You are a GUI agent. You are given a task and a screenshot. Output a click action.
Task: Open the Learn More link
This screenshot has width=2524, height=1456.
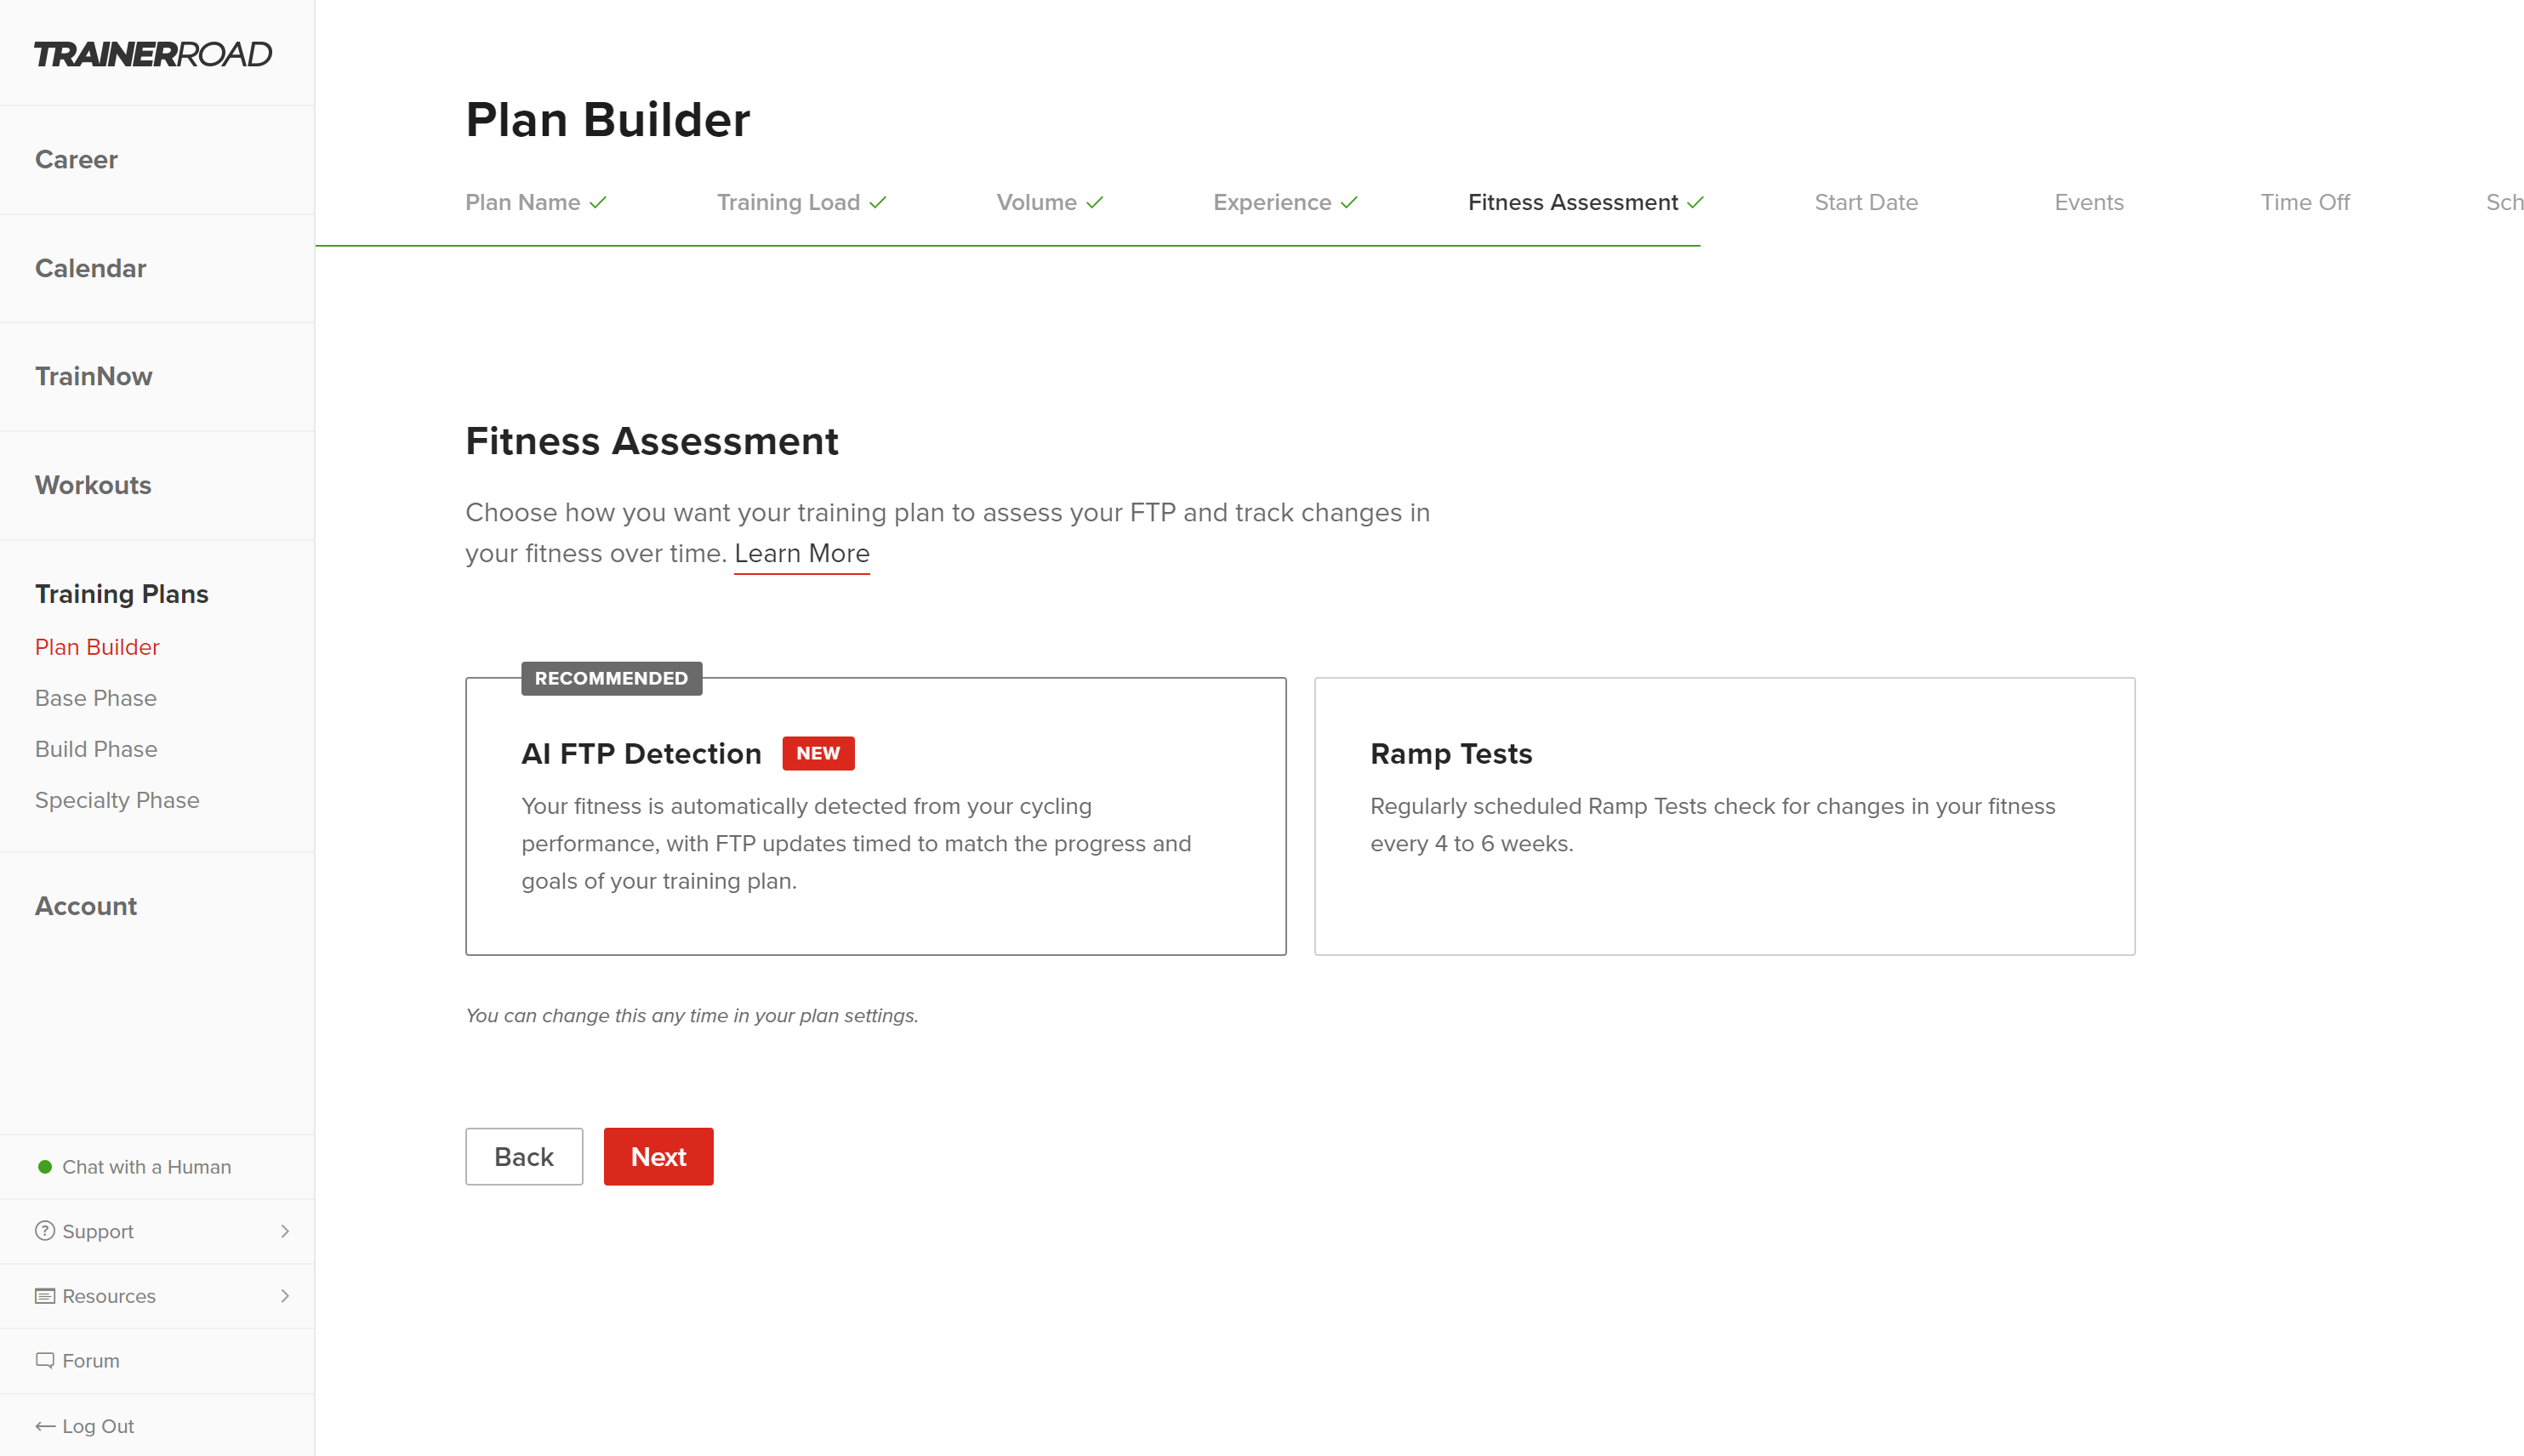pos(801,553)
